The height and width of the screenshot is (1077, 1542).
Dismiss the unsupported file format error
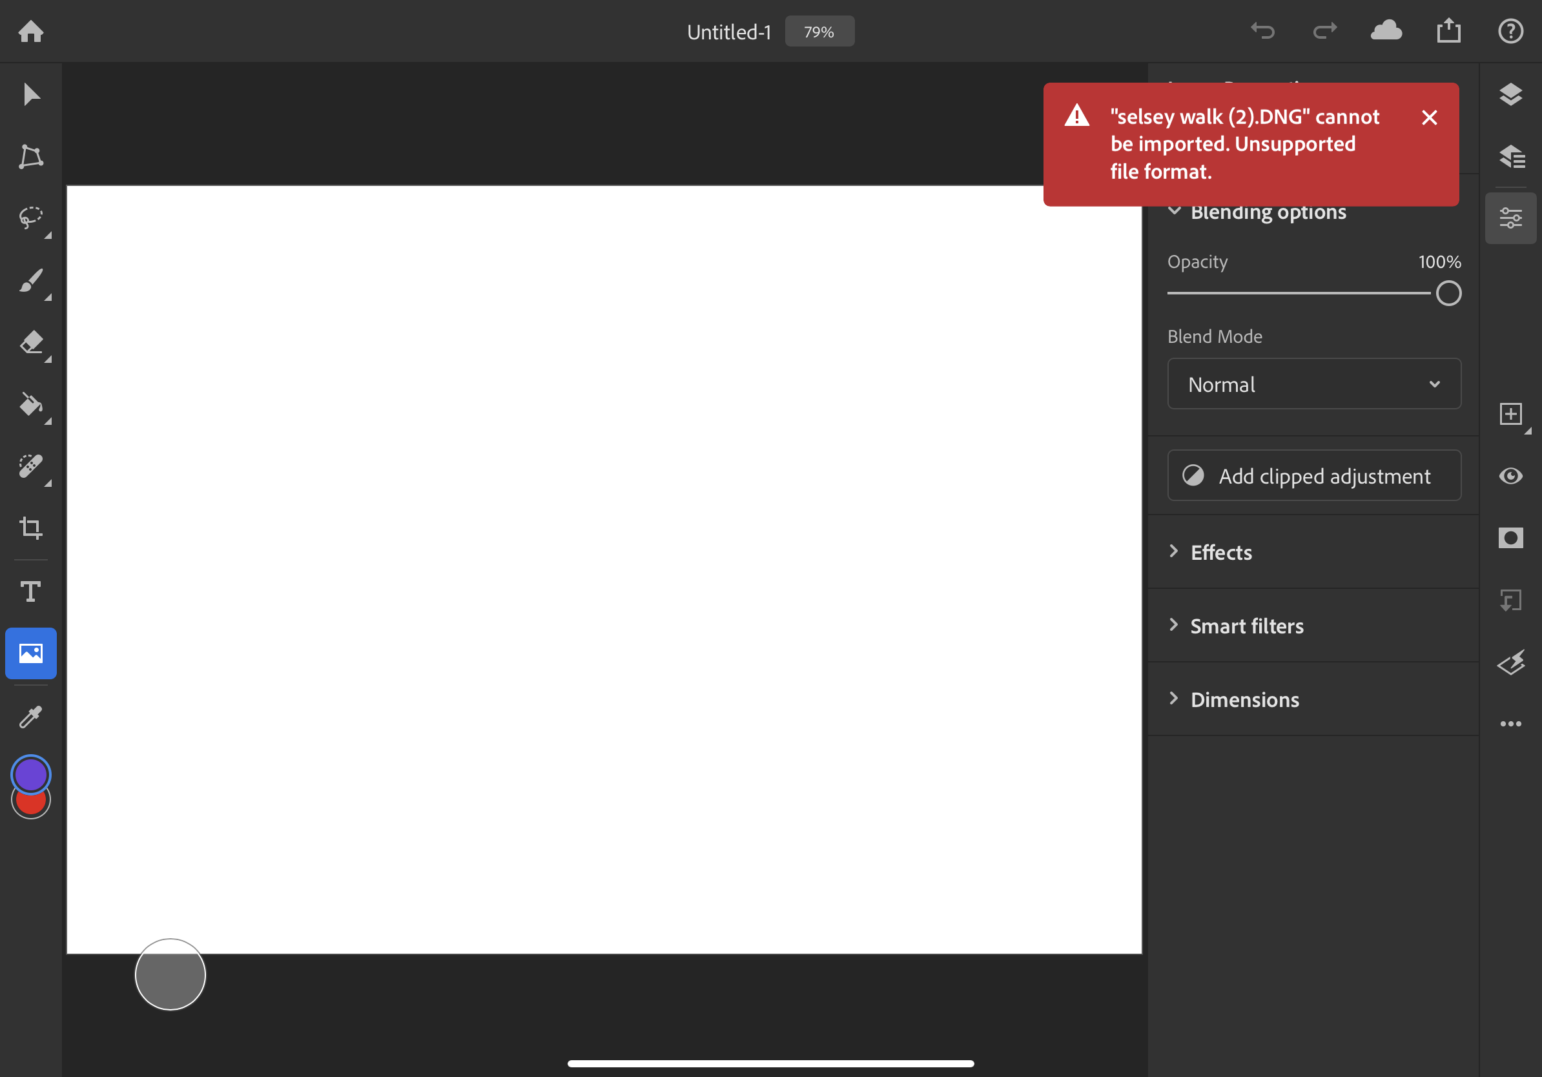coord(1429,118)
